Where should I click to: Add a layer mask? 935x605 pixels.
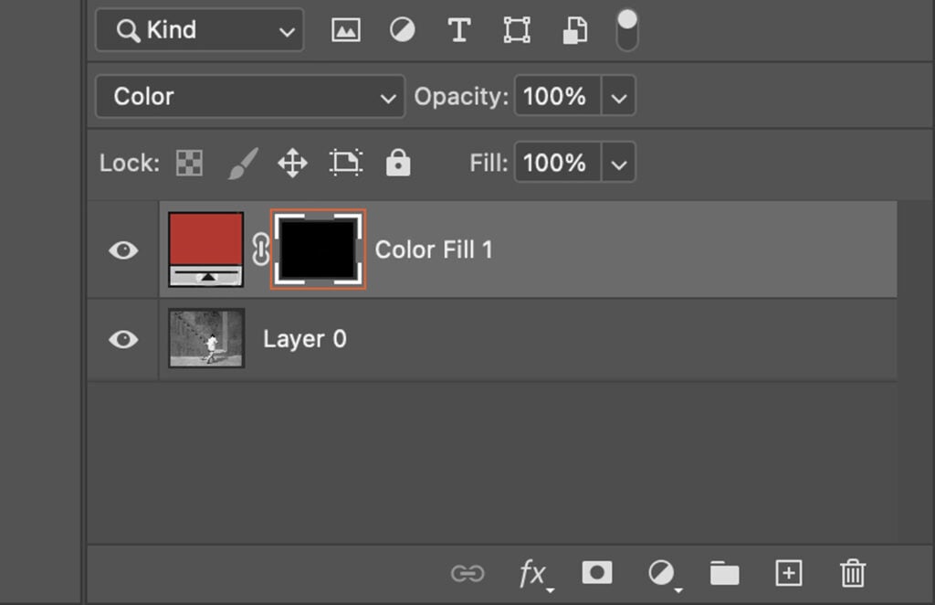click(x=596, y=573)
